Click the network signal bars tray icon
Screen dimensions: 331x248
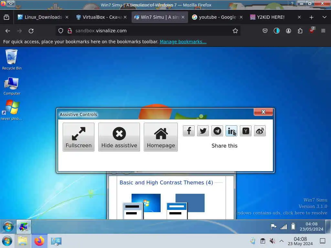283,227
